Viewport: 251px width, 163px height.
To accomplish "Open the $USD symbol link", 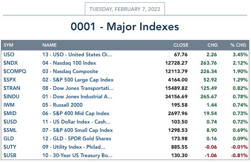I will pos(10,122).
